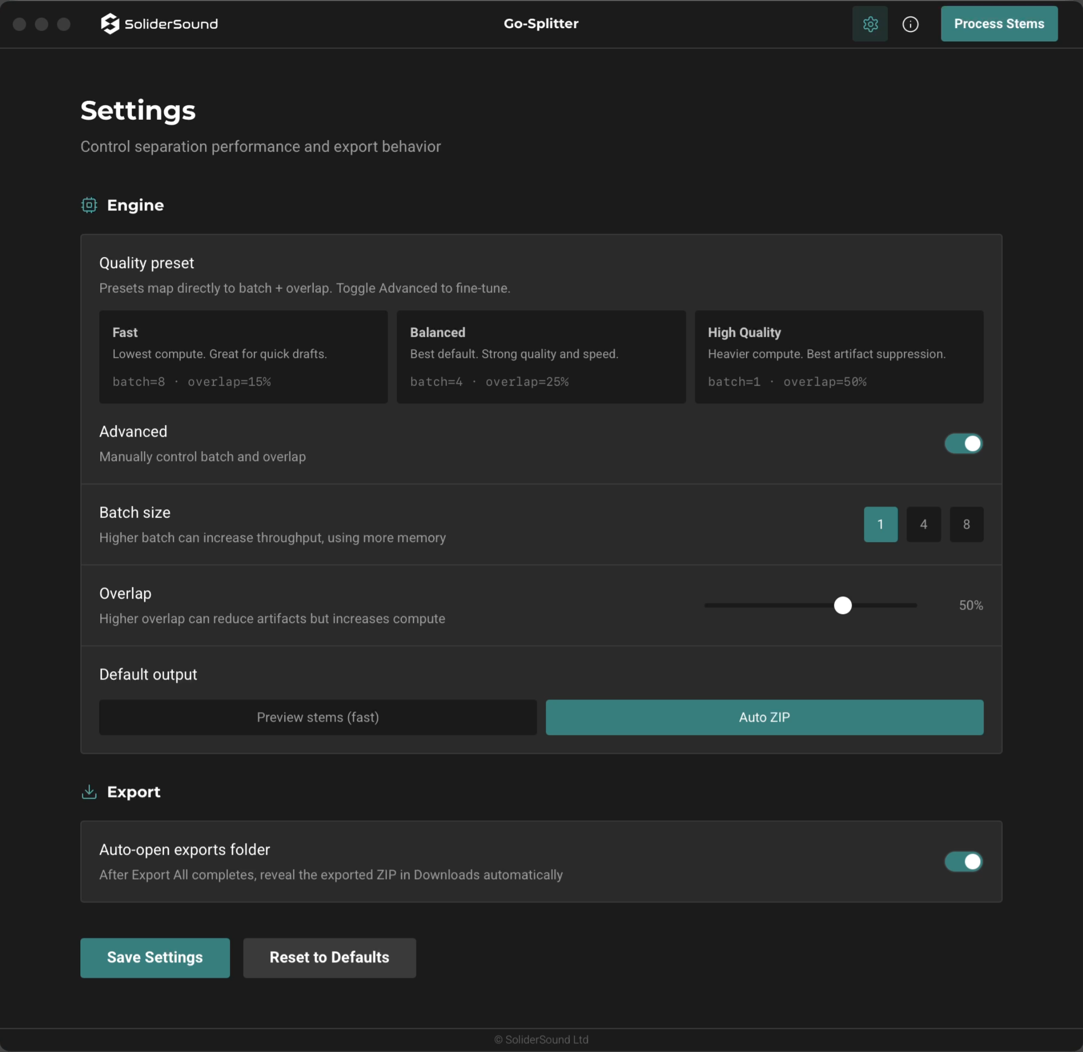This screenshot has height=1052, width=1083.
Task: Click the Advanced label
Action: point(133,431)
